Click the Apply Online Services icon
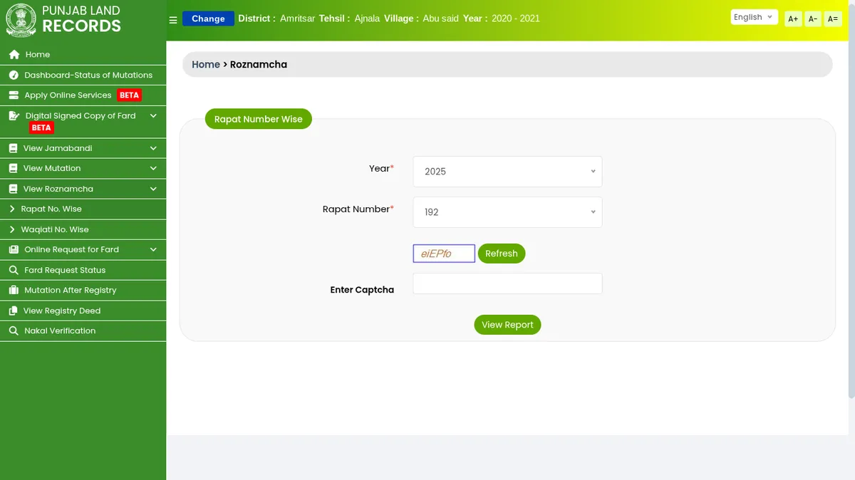The height and width of the screenshot is (480, 855). (x=14, y=95)
